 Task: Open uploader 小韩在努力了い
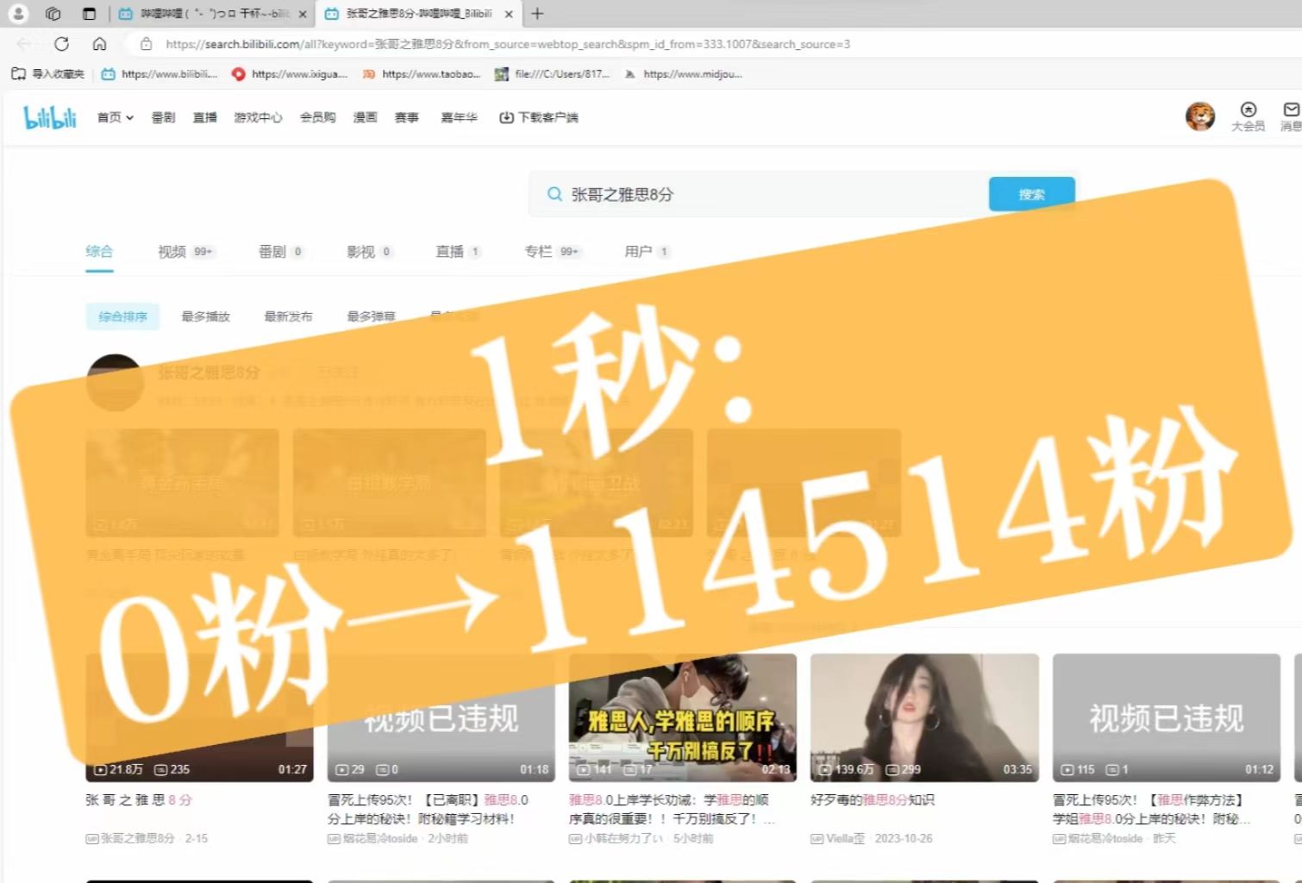[x=617, y=838]
